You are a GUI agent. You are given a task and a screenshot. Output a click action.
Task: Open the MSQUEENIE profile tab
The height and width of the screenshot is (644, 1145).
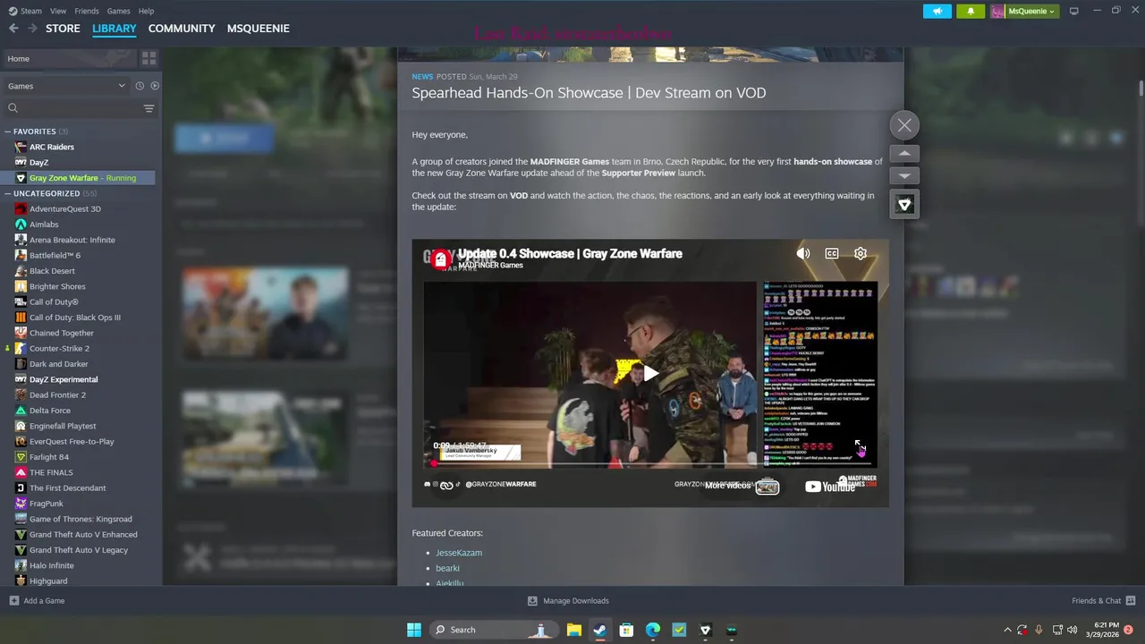tap(258, 29)
